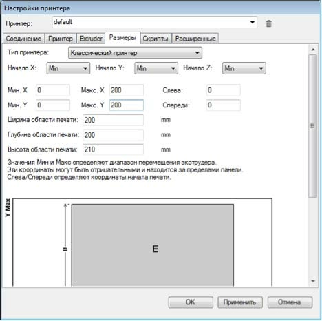322x321 pixels.
Task: Open the Extruder tab
Action: tap(91, 39)
